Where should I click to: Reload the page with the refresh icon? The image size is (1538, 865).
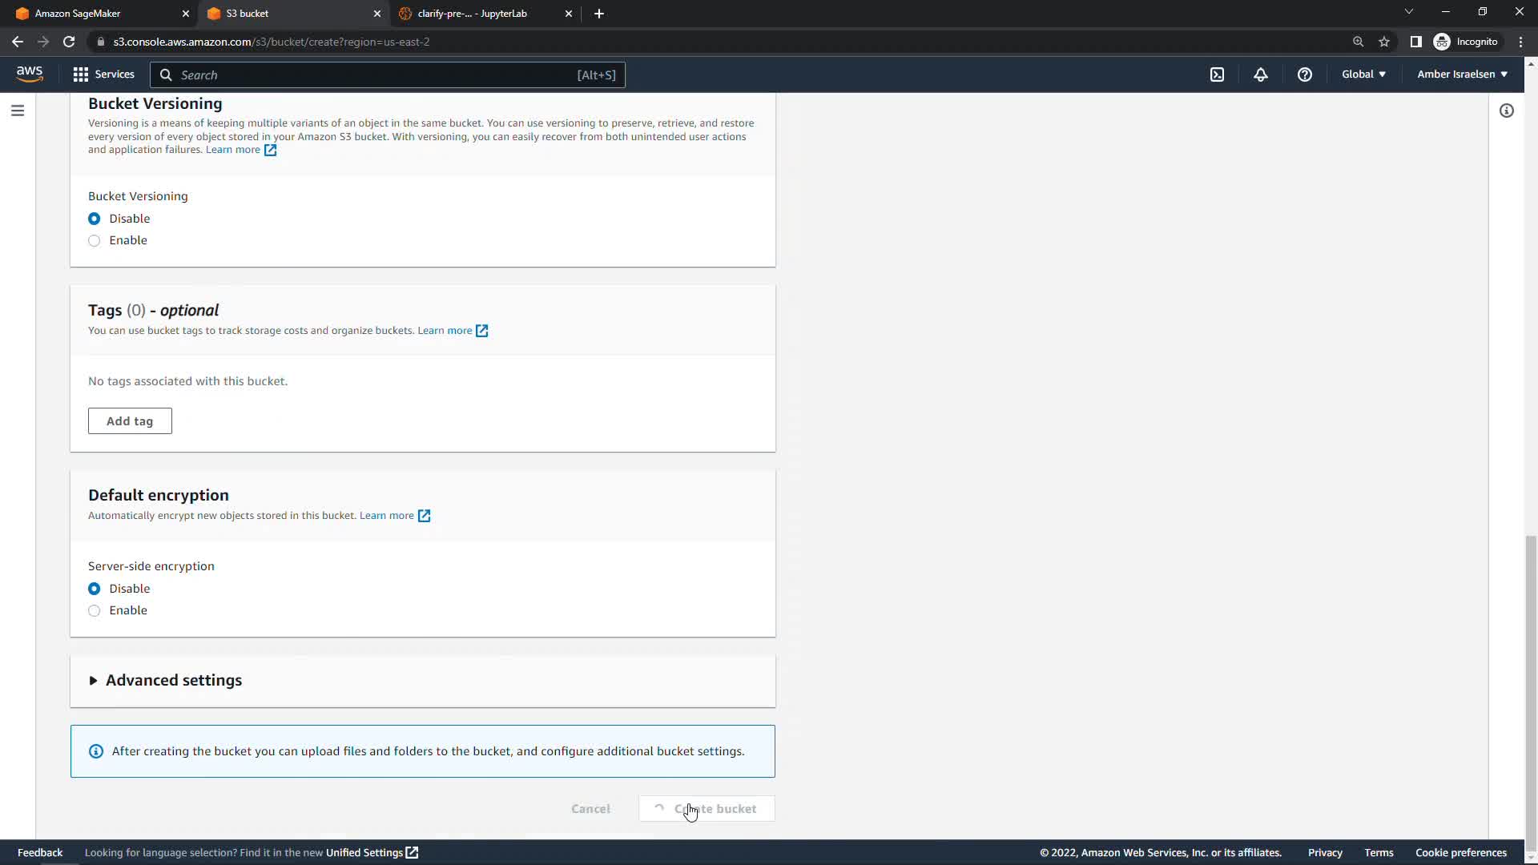point(69,42)
